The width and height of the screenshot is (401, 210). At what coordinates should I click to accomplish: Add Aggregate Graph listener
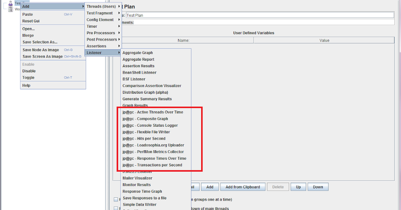[x=156, y=53]
